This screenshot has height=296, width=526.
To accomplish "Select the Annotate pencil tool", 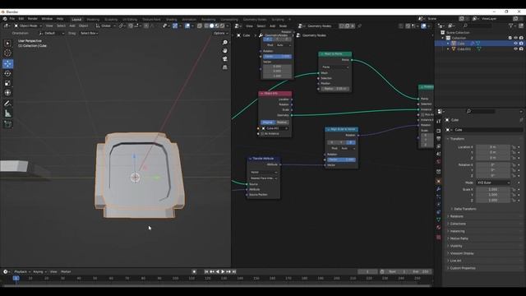I will 7,104.
